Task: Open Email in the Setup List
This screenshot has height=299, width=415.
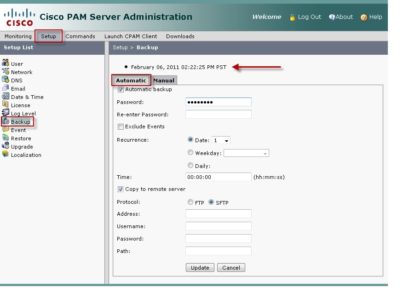Action: point(18,89)
